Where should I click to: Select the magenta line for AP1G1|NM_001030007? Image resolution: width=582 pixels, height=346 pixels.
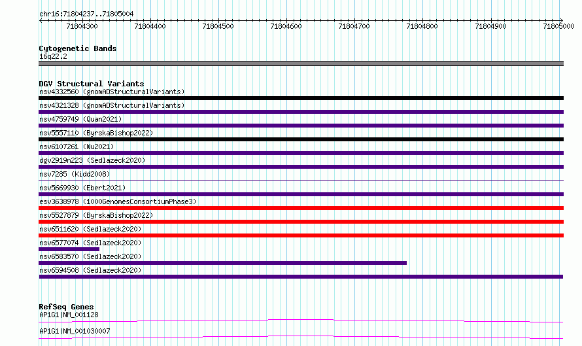pyautogui.click(x=301, y=337)
